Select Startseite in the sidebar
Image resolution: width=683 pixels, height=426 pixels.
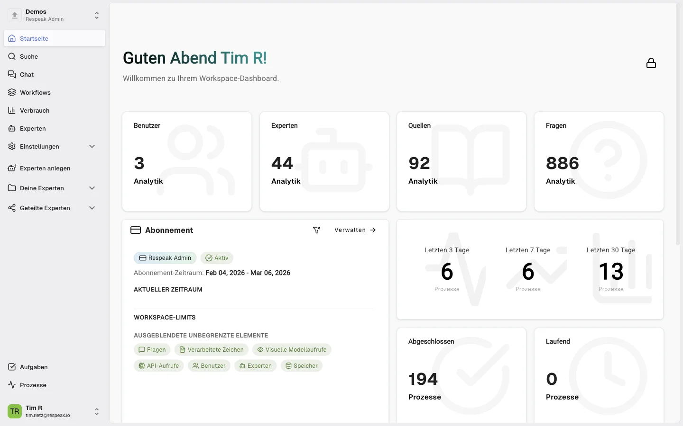click(x=34, y=38)
